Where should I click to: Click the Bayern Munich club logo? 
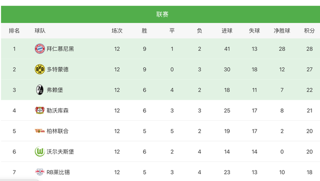click(x=40, y=49)
